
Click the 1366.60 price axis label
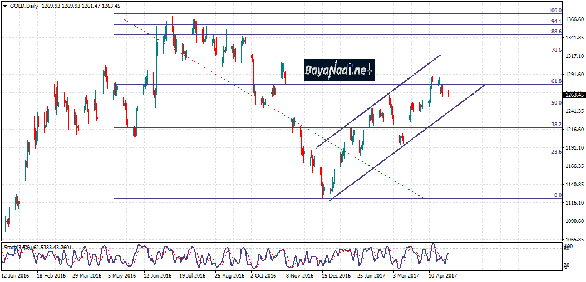(x=574, y=19)
